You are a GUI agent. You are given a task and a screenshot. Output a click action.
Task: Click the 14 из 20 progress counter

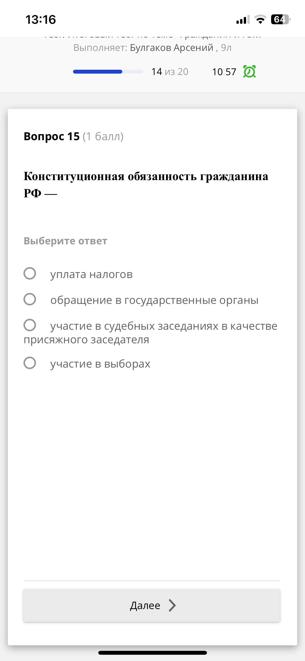click(x=169, y=71)
